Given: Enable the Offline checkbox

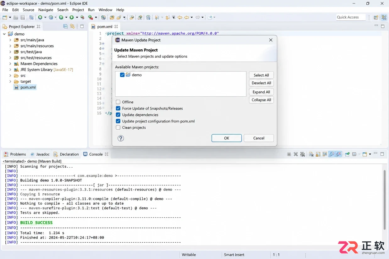Looking at the screenshot, I should click(118, 102).
